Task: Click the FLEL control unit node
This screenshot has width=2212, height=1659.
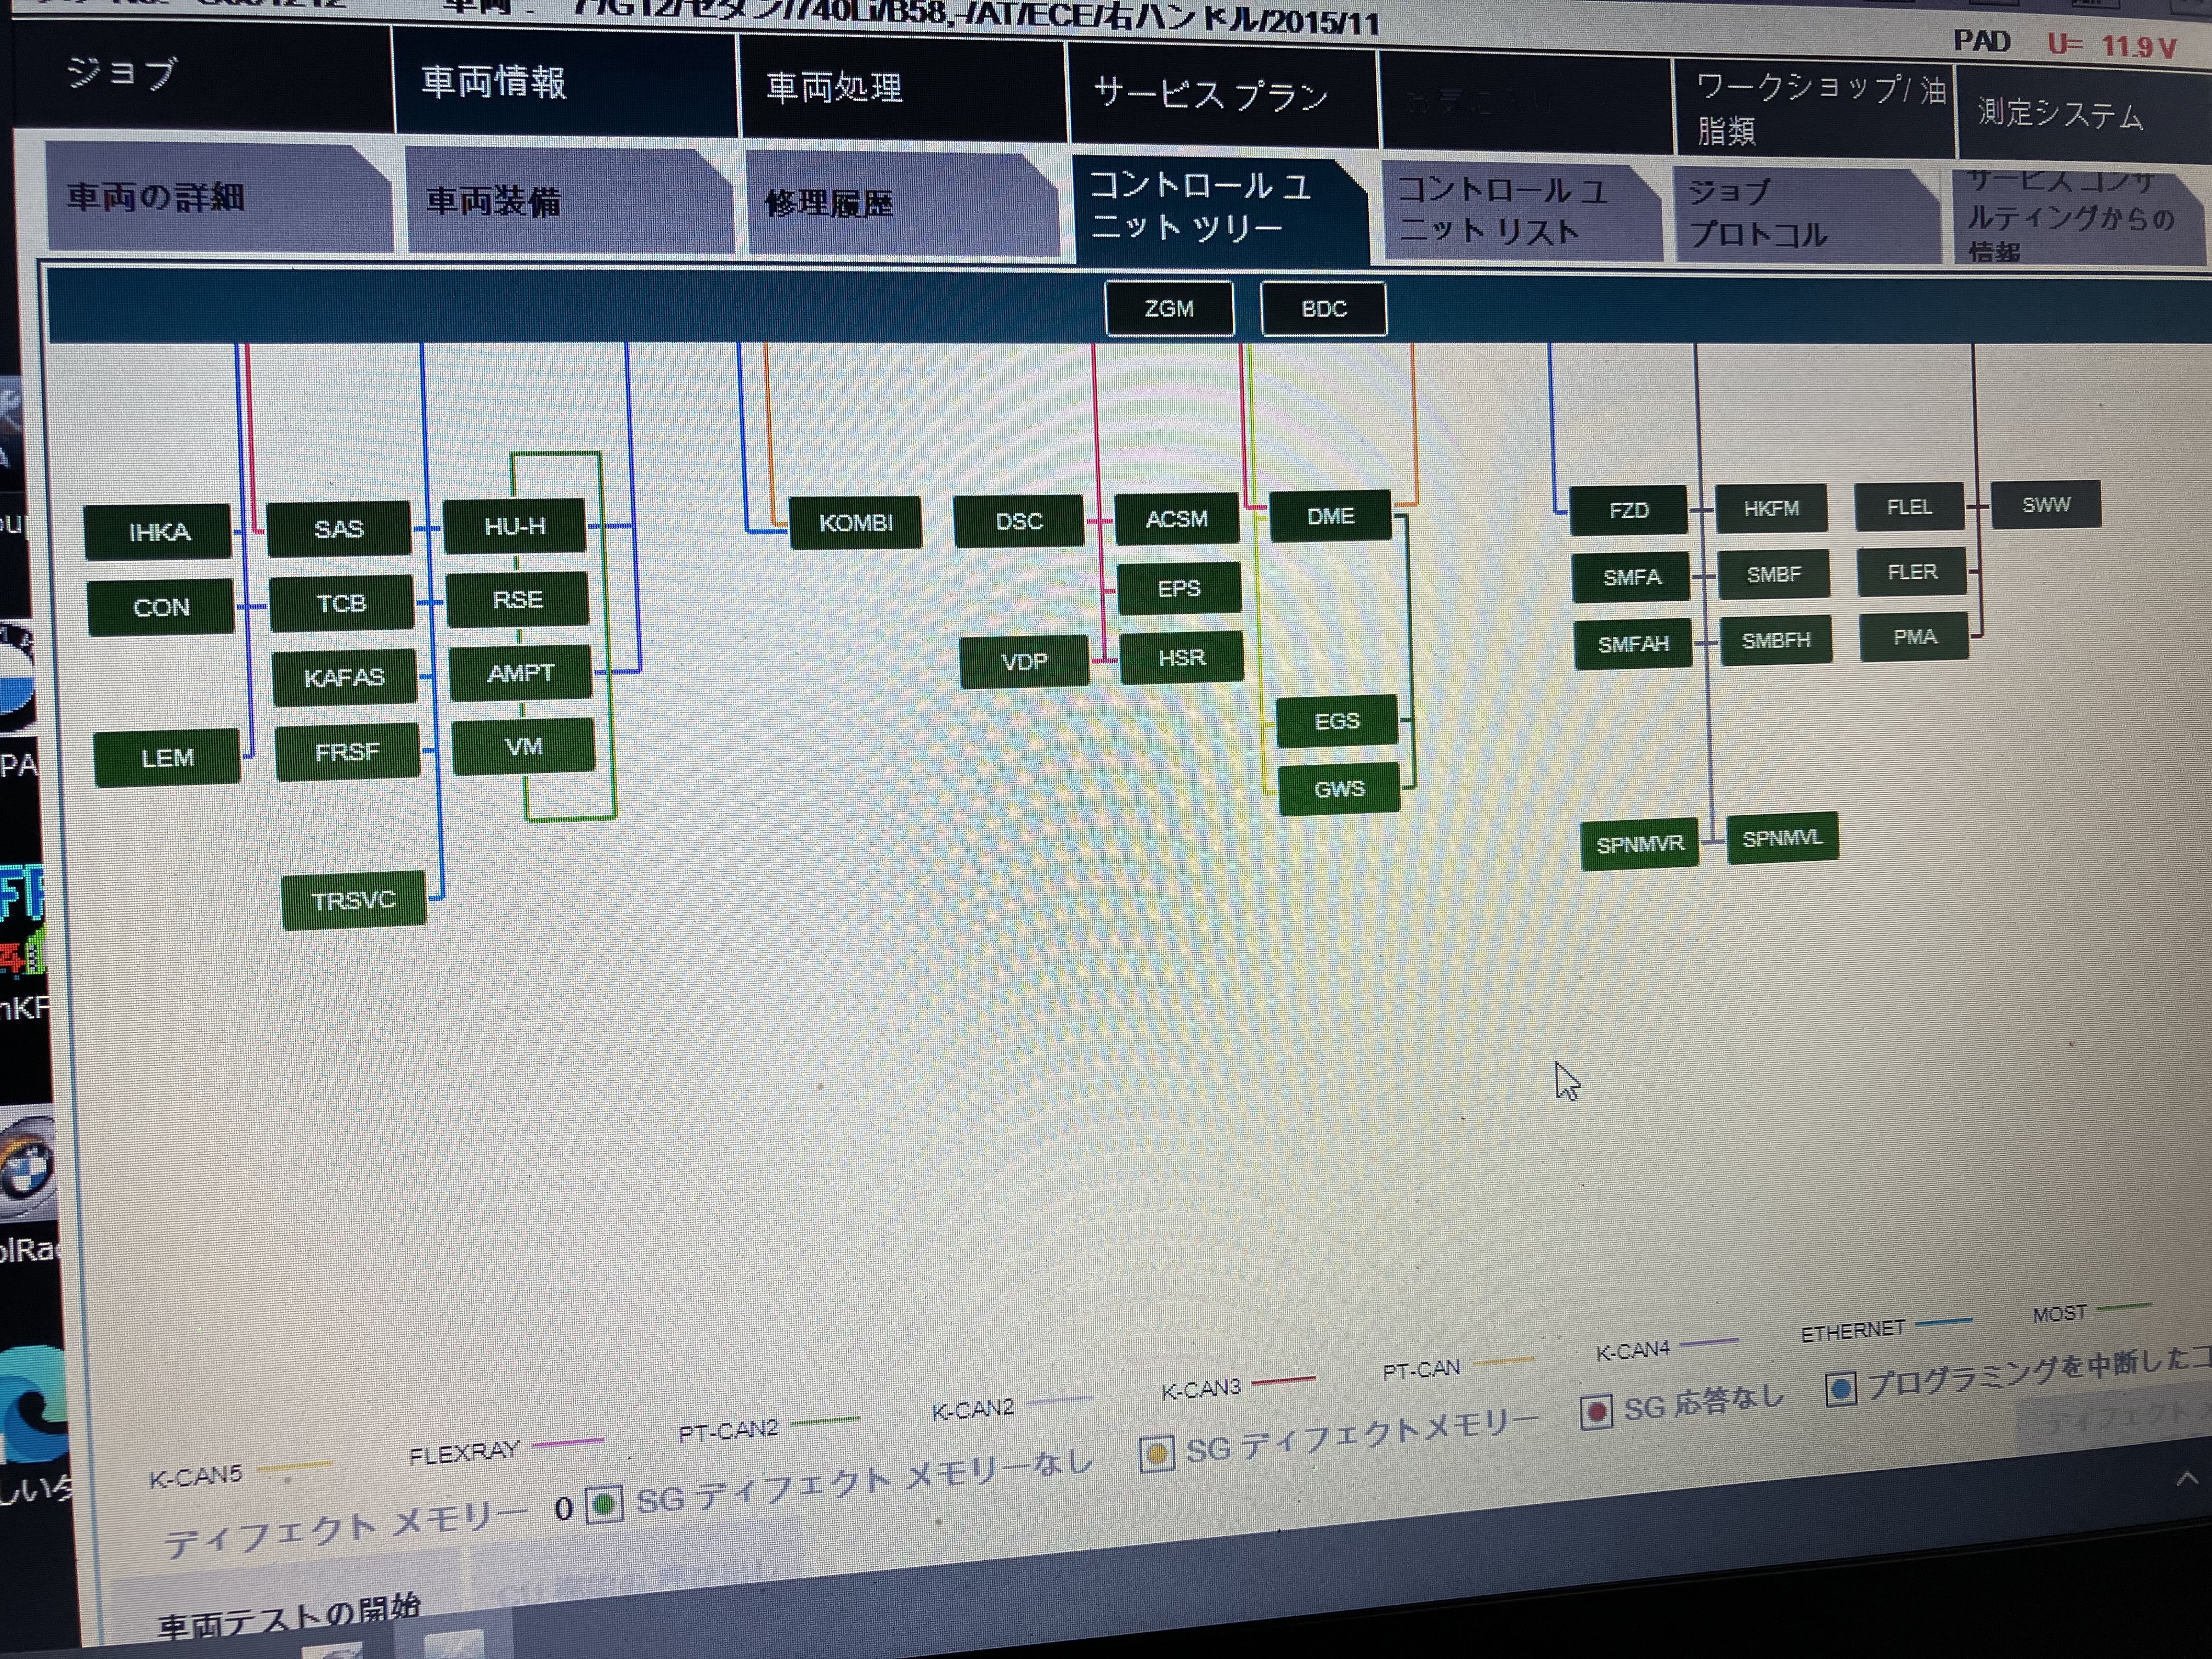Action: (1910, 507)
